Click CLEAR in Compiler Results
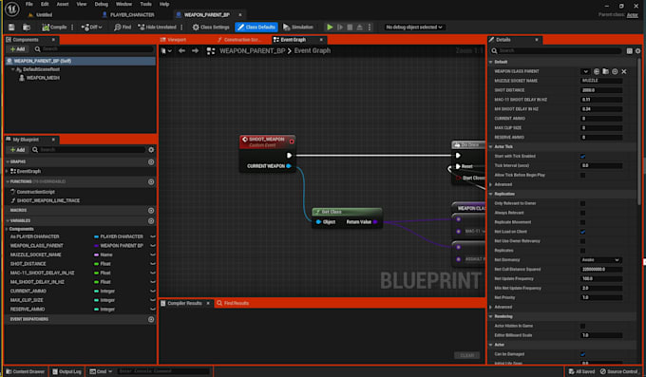The width and height of the screenshot is (646, 377). pyautogui.click(x=466, y=355)
